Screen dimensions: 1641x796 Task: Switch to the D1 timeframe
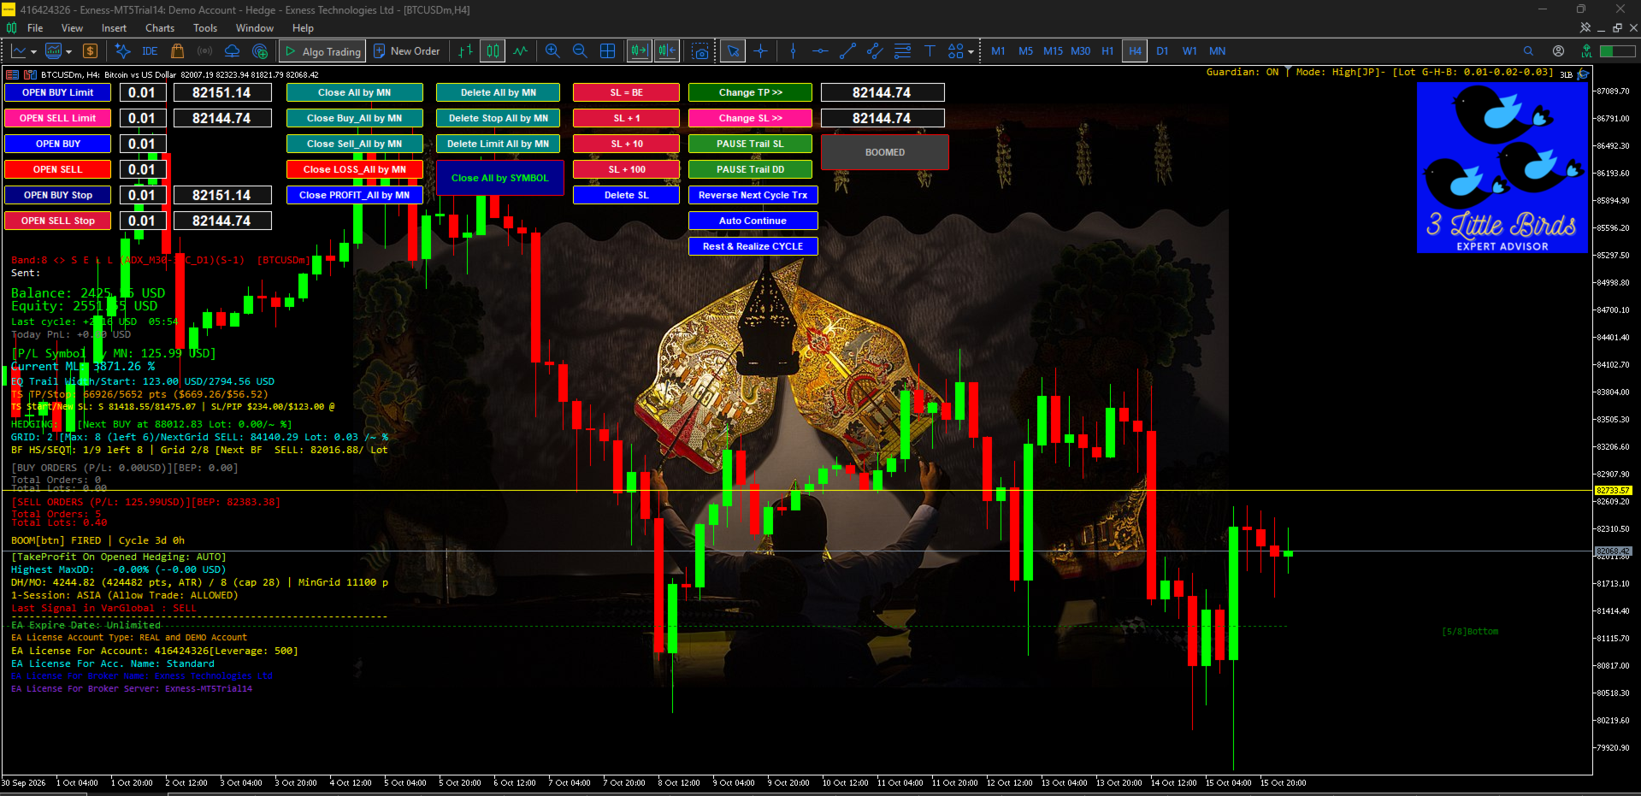[x=1162, y=51]
